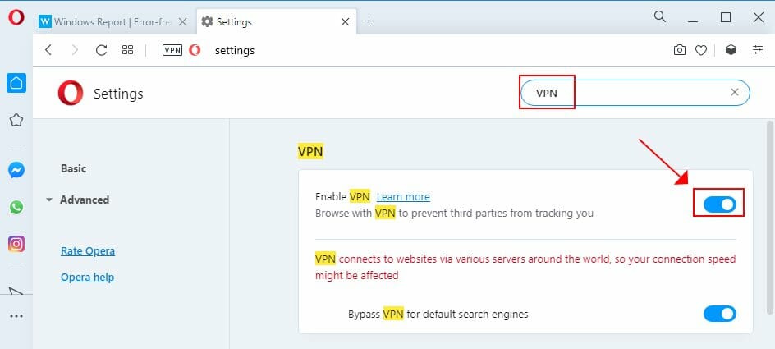Open the Opera main menu logo
Image resolution: width=775 pixels, height=349 pixels.
coord(16,18)
